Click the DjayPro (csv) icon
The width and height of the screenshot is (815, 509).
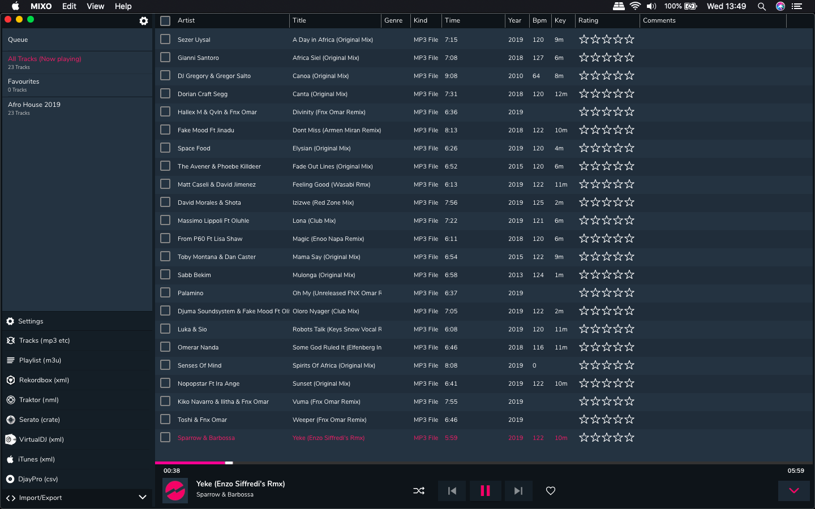(x=11, y=479)
